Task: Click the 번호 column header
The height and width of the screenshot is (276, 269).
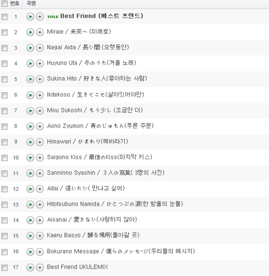Action: (x=15, y=3)
